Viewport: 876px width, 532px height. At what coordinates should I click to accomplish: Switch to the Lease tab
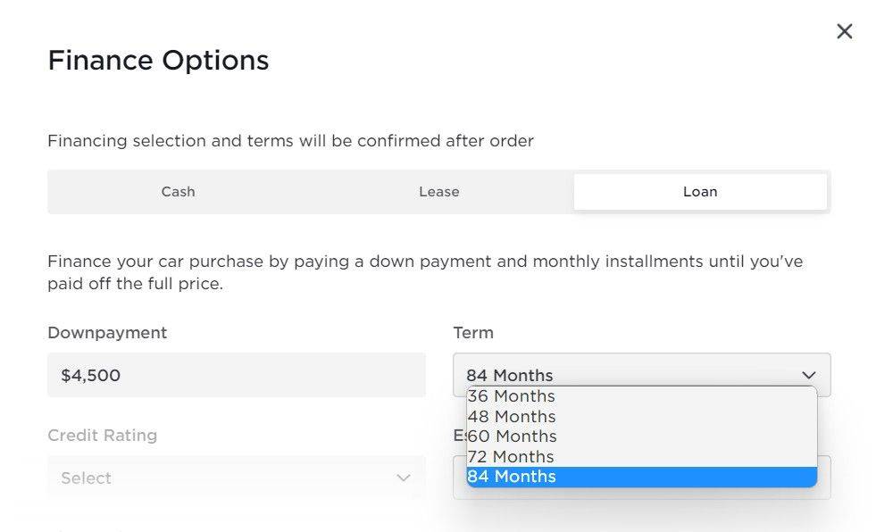click(x=438, y=192)
